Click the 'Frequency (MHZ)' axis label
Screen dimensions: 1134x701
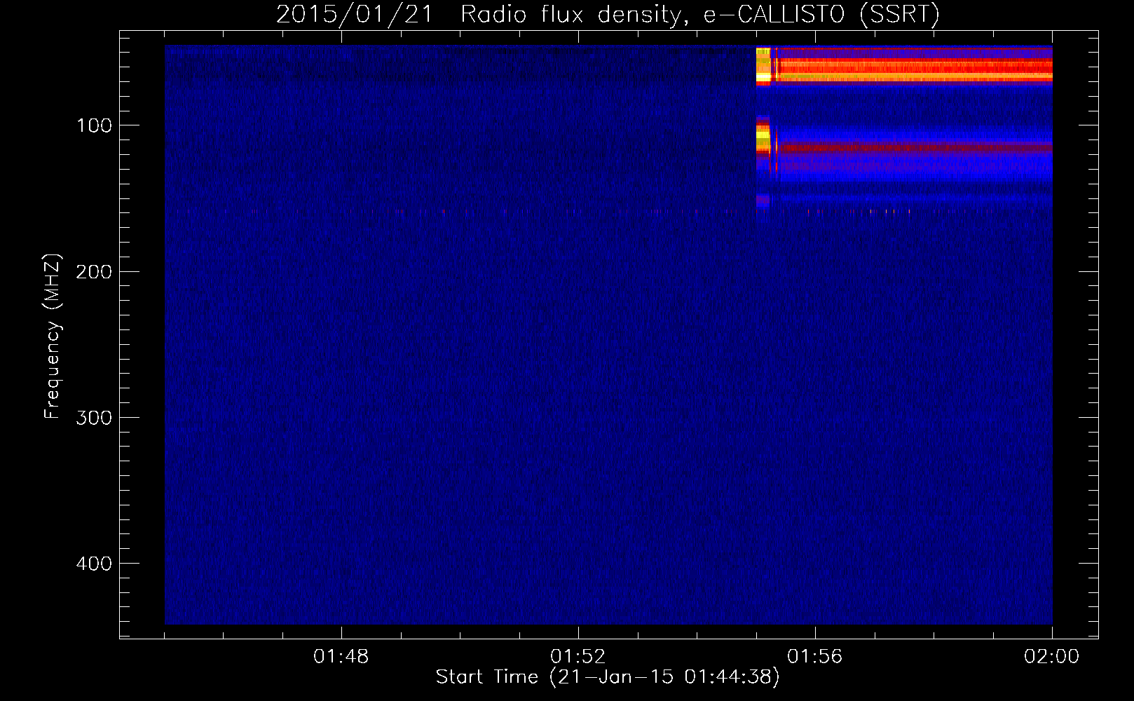tap(53, 336)
